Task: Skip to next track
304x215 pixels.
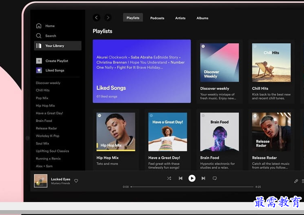Action: (x=203, y=178)
